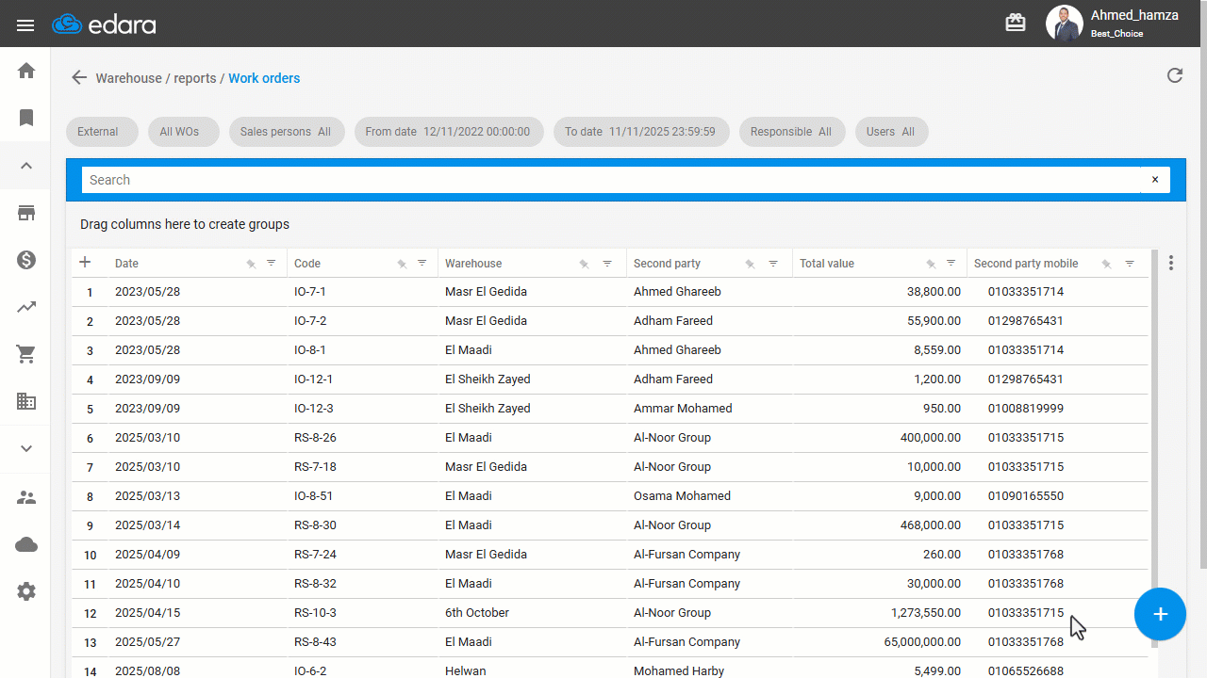Open the cloud icon in the sidebar
1207x678 pixels.
click(x=26, y=544)
